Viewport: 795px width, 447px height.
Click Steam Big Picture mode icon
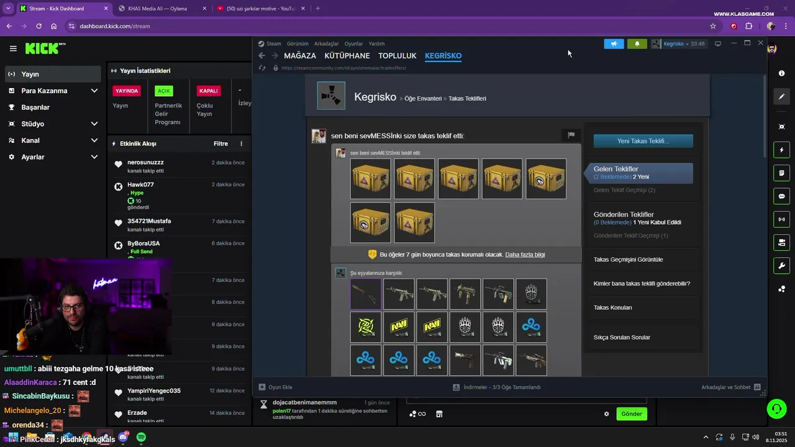point(718,44)
